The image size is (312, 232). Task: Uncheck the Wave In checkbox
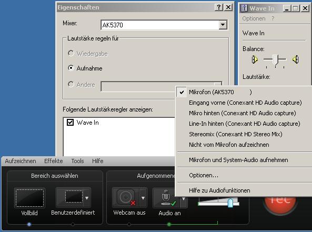(70, 123)
